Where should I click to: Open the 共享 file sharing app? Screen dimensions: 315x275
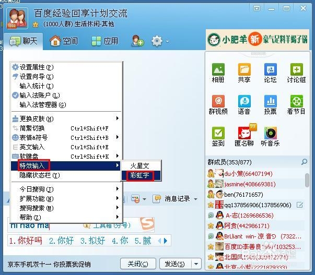tap(244, 73)
